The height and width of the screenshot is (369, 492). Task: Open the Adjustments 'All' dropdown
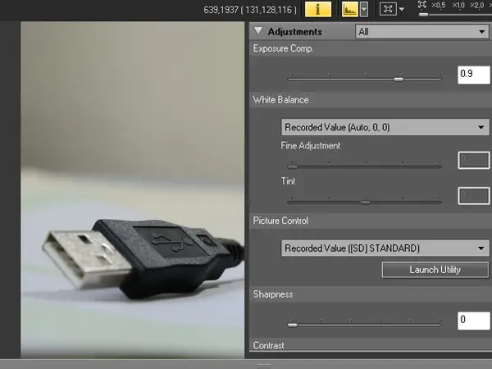422,32
